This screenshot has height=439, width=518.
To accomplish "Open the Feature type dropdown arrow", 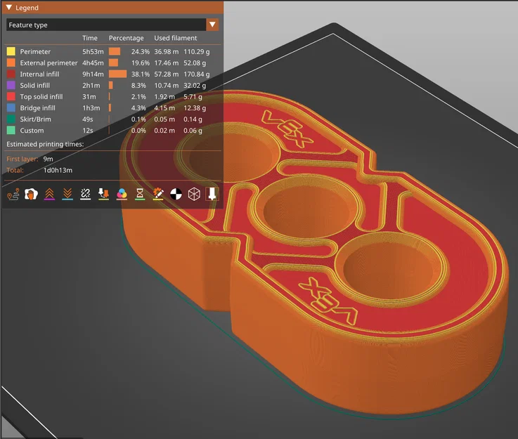I will (x=212, y=25).
